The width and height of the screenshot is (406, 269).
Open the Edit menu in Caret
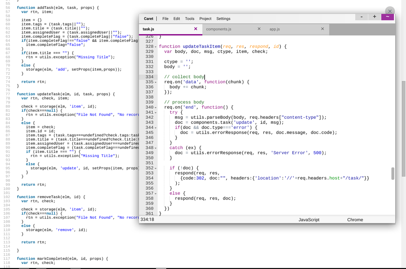point(177,19)
